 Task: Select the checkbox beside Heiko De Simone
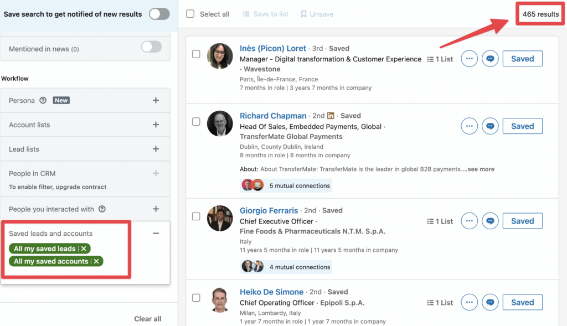196,297
